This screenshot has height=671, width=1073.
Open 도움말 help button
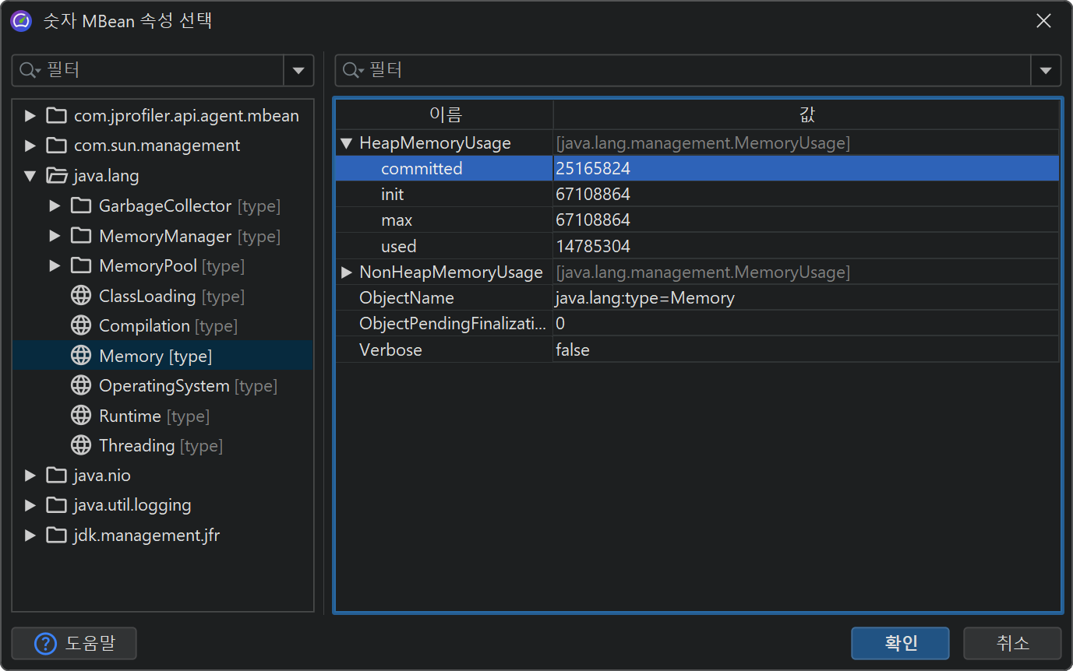pos(74,644)
